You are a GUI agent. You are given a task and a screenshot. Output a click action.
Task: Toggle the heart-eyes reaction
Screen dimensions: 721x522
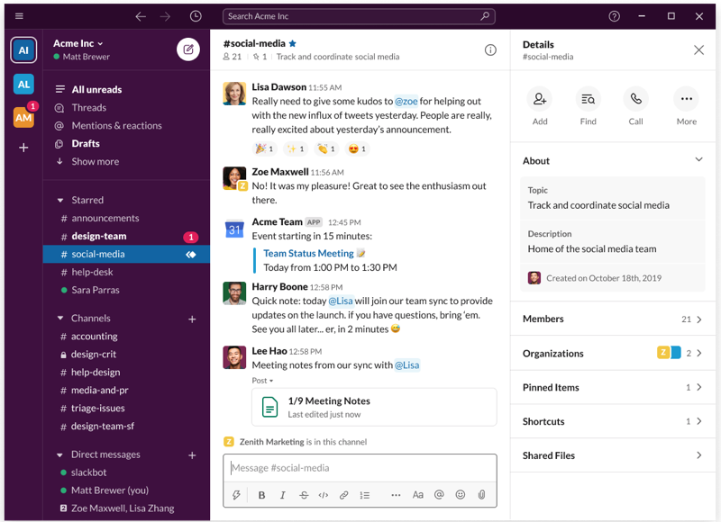tap(357, 148)
